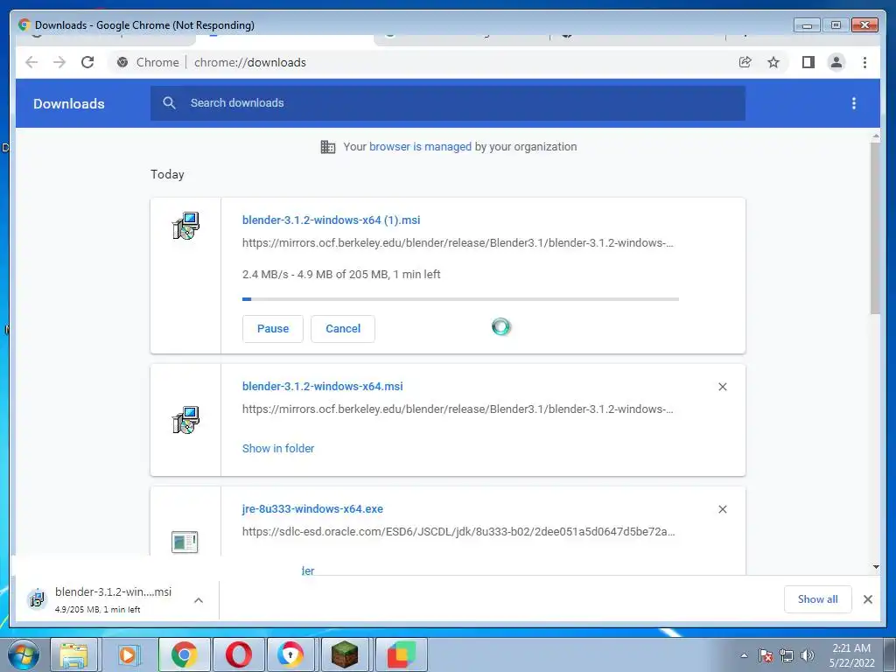Image resolution: width=896 pixels, height=672 pixels.
Task: Click the Chrome site info icon next to URL
Action: (122, 62)
